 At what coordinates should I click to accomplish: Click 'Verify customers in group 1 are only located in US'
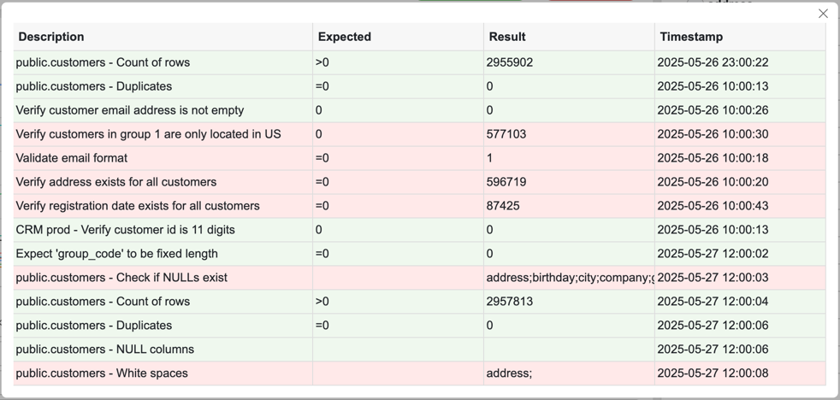[x=149, y=134]
